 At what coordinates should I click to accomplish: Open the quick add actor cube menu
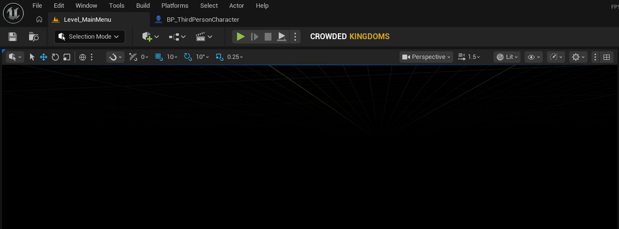[150, 37]
